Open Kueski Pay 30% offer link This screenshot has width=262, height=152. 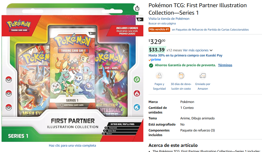[186, 55]
